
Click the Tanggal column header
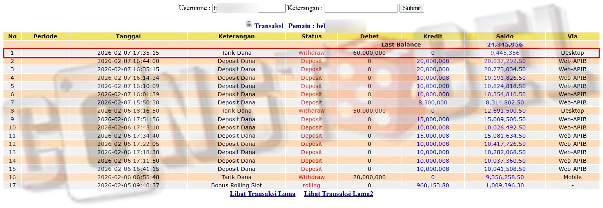128,36
